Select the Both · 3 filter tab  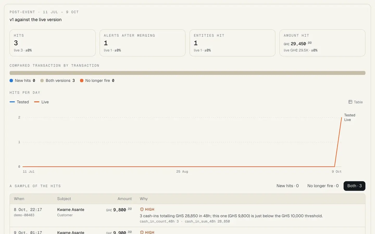pyautogui.click(x=354, y=186)
